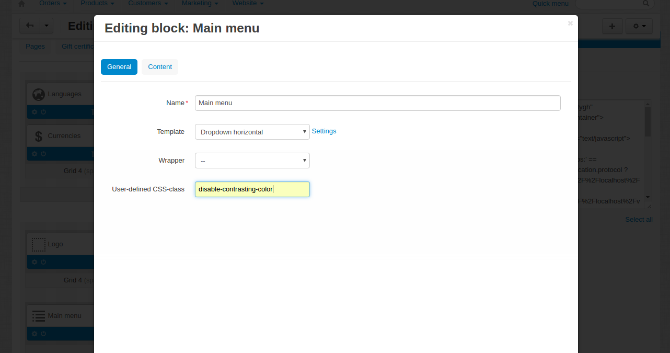Open Logo block gear settings
670x353 pixels.
(x=34, y=262)
